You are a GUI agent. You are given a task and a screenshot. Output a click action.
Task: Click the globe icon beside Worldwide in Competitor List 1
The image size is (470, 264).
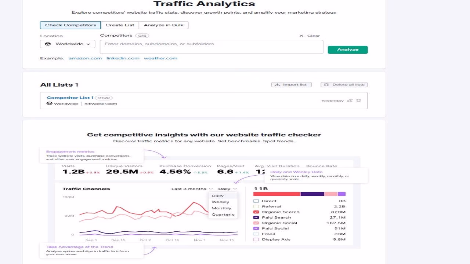pos(49,103)
